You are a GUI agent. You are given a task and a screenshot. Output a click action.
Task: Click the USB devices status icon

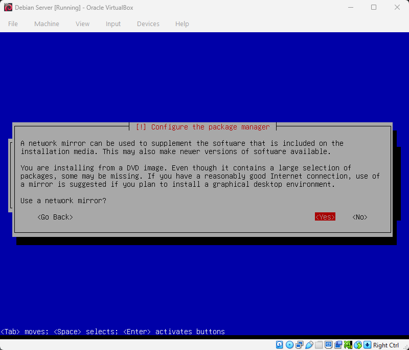[309, 344]
